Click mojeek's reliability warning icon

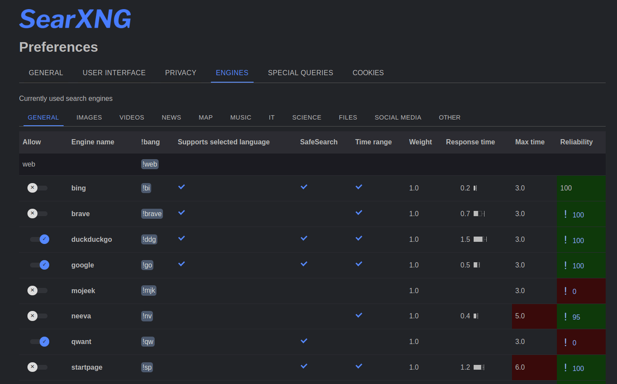565,291
